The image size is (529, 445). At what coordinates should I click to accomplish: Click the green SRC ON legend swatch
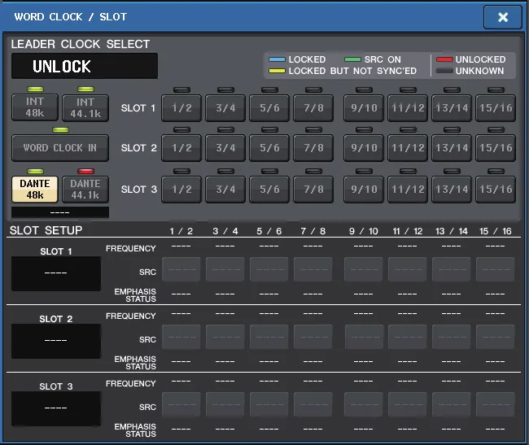click(352, 59)
